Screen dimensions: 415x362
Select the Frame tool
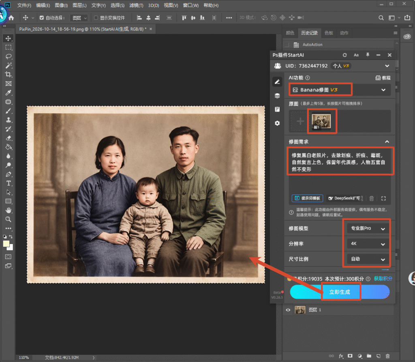tap(8, 84)
